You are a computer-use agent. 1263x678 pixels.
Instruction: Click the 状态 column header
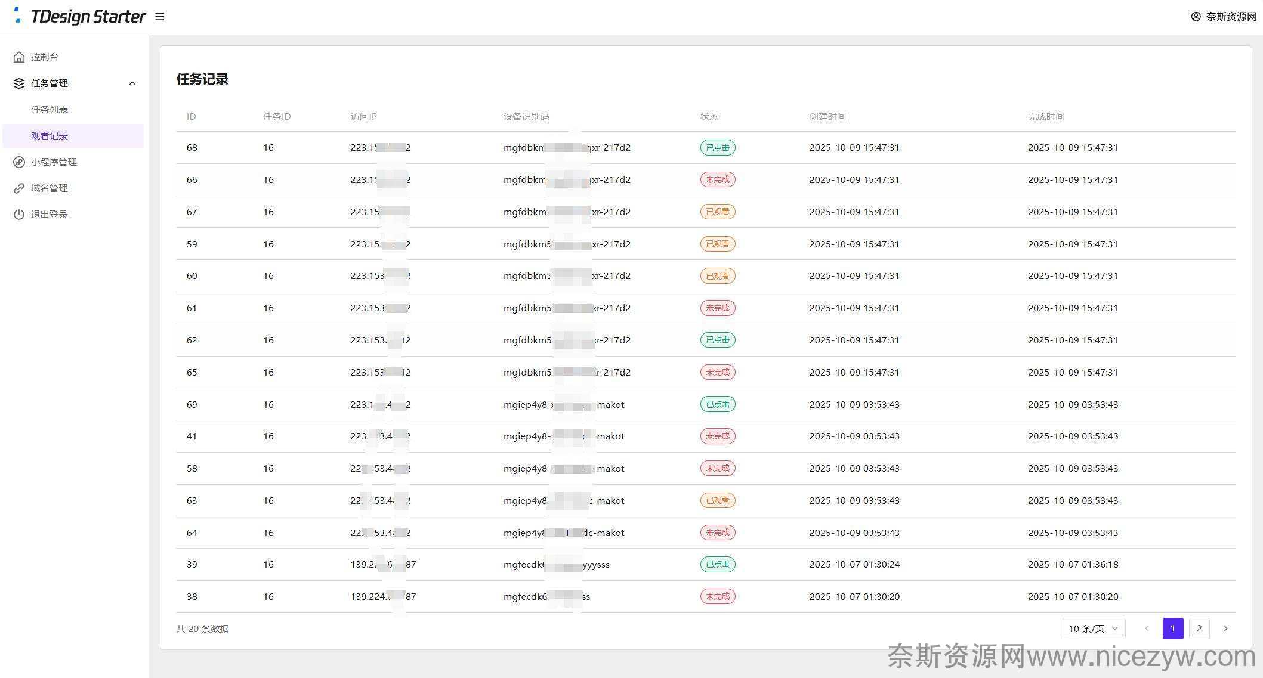[709, 117]
